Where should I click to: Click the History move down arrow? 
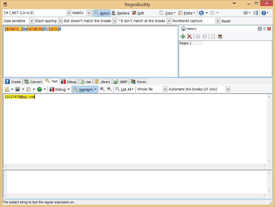(205, 36)
